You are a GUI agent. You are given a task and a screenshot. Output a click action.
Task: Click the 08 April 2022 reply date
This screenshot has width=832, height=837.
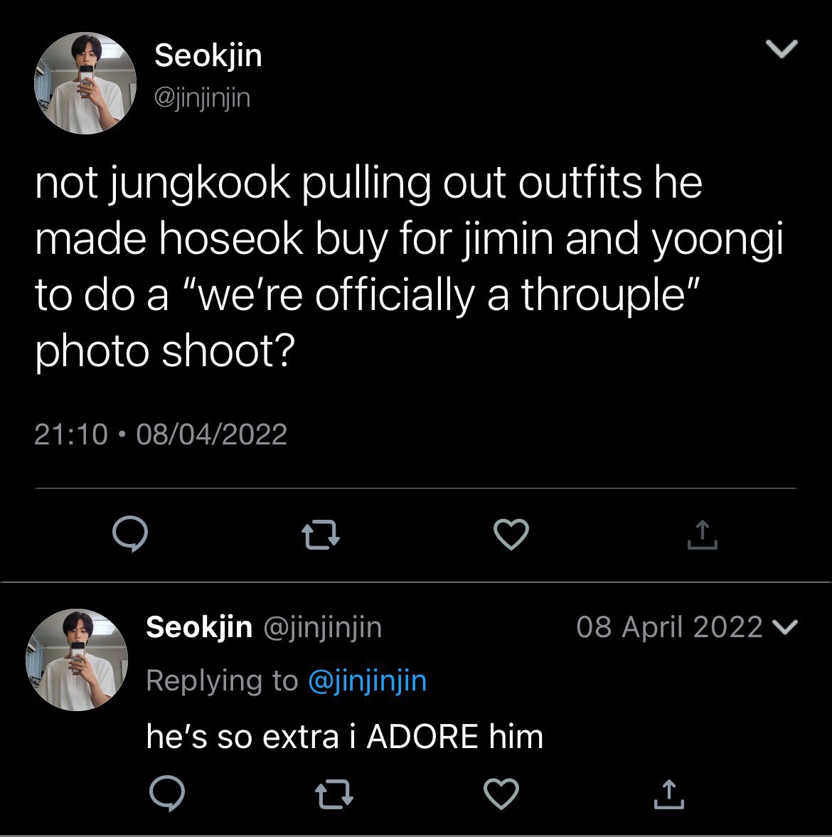[669, 627]
